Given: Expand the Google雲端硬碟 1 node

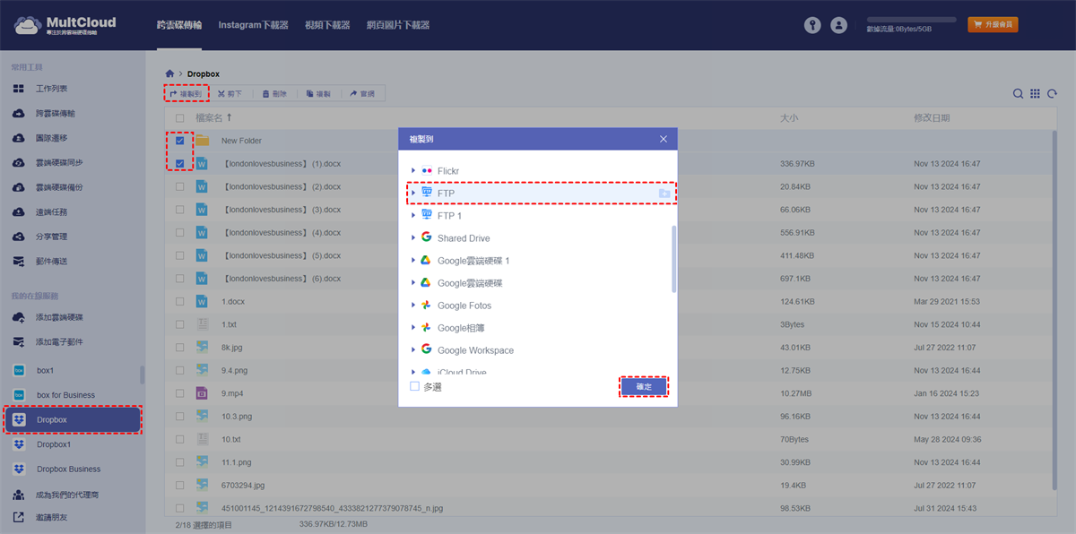Looking at the screenshot, I should [x=413, y=260].
